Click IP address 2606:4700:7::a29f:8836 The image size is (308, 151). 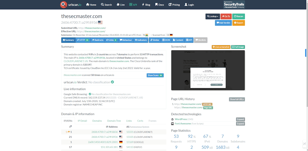tap(104, 132)
